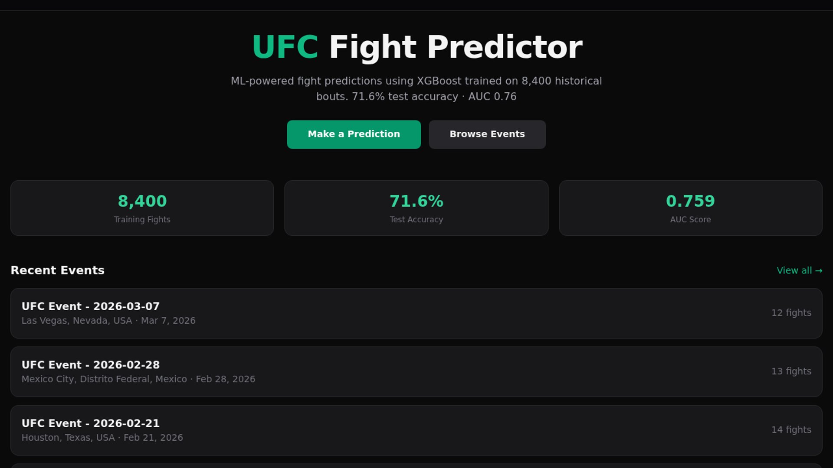Screen dimensions: 833x468
Task: Click the green UFC word in the title
Action: 285,47
